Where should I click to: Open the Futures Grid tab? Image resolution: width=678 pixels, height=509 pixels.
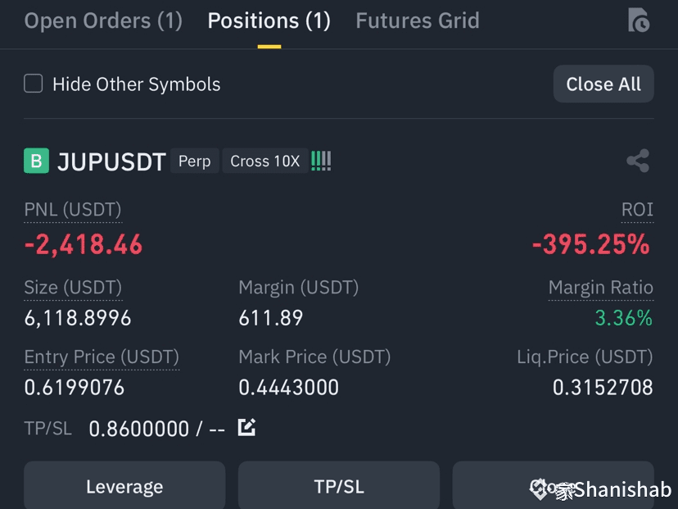click(x=418, y=20)
